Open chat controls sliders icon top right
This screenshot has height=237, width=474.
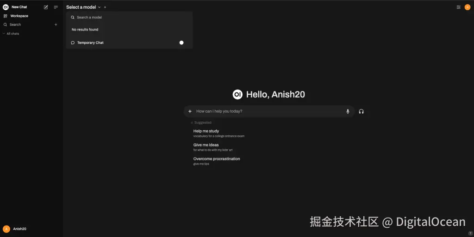click(x=459, y=7)
